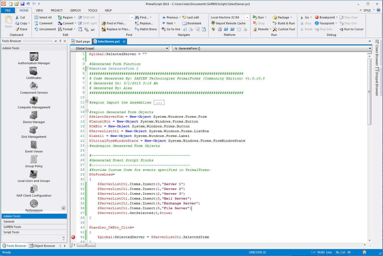Select PowerShell V2 platform icon

[x=226, y=29]
